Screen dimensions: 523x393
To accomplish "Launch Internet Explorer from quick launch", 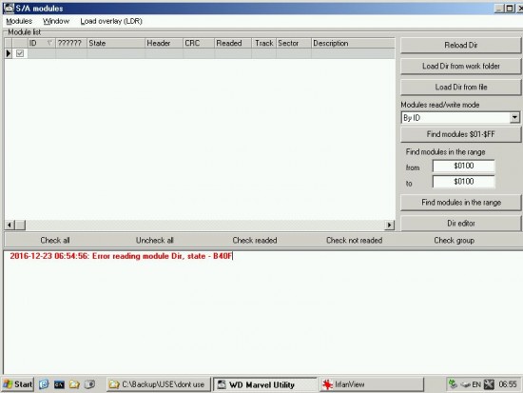I will pyautogui.click(x=44, y=384).
